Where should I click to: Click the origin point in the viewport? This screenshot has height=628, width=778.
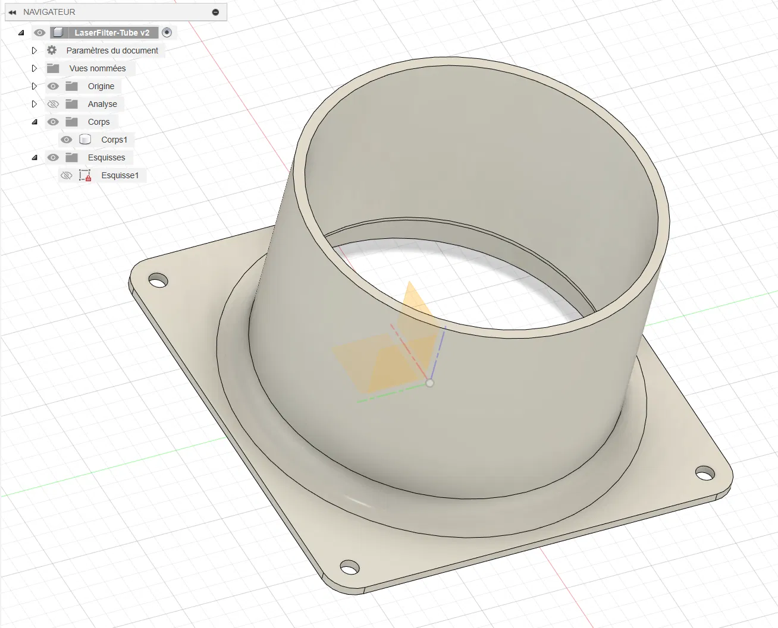tap(429, 383)
